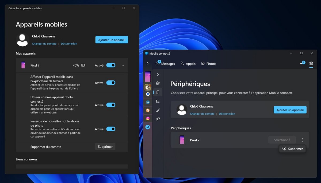The image size is (321, 183).
Task: Choose Supprimer from the Pixel 7 popup menu
Action: 292,149
